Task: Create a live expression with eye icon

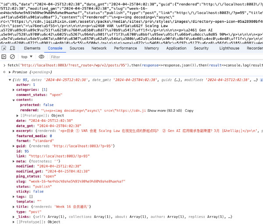Action: click(42, 57)
